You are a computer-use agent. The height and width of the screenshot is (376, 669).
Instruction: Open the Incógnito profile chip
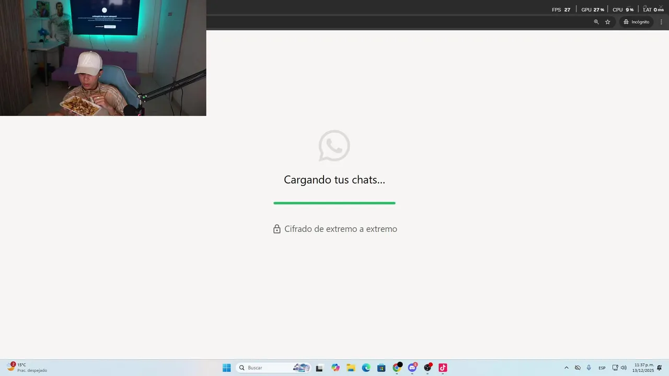pos(636,22)
